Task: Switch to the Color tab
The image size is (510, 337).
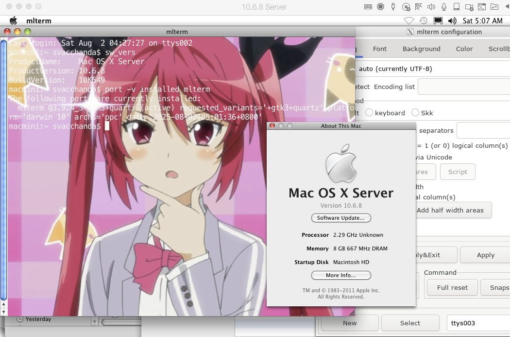Action: [x=464, y=49]
